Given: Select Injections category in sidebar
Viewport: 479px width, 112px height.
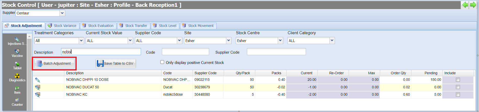Looking at the screenshot, I should coord(17,41).
